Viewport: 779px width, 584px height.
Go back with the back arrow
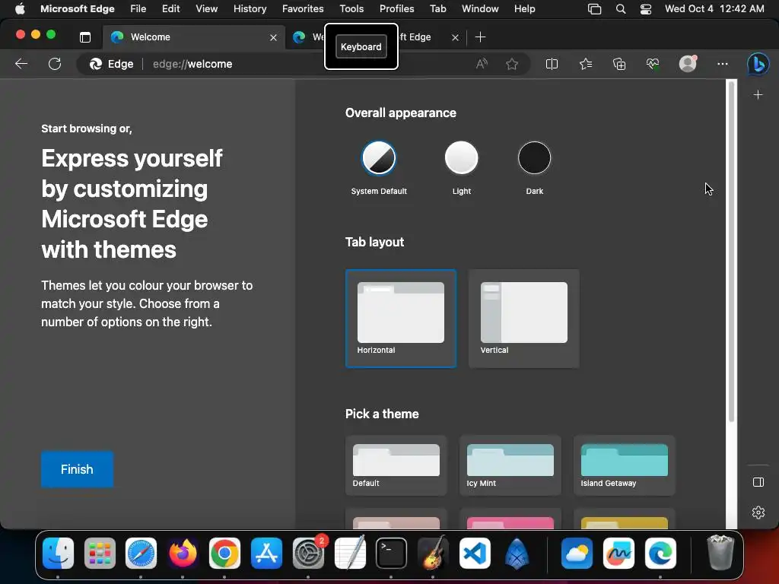(21, 64)
